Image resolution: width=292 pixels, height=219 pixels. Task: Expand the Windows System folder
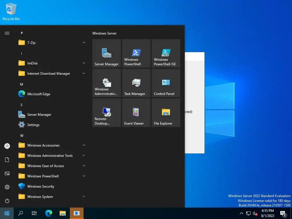tap(52, 197)
